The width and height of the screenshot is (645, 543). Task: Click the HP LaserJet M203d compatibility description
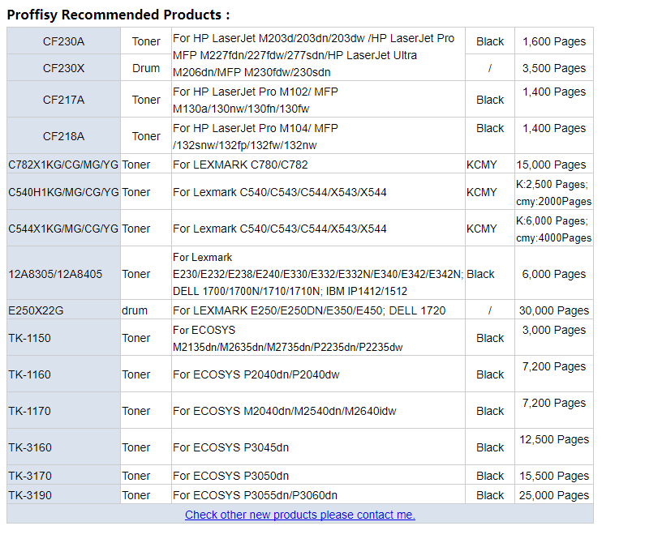tap(318, 54)
